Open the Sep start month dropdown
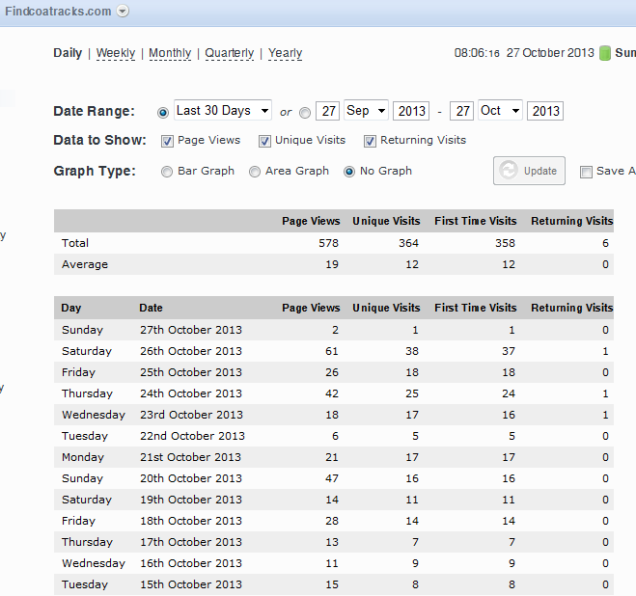Image resolution: width=636 pixels, height=596 pixels. point(366,110)
